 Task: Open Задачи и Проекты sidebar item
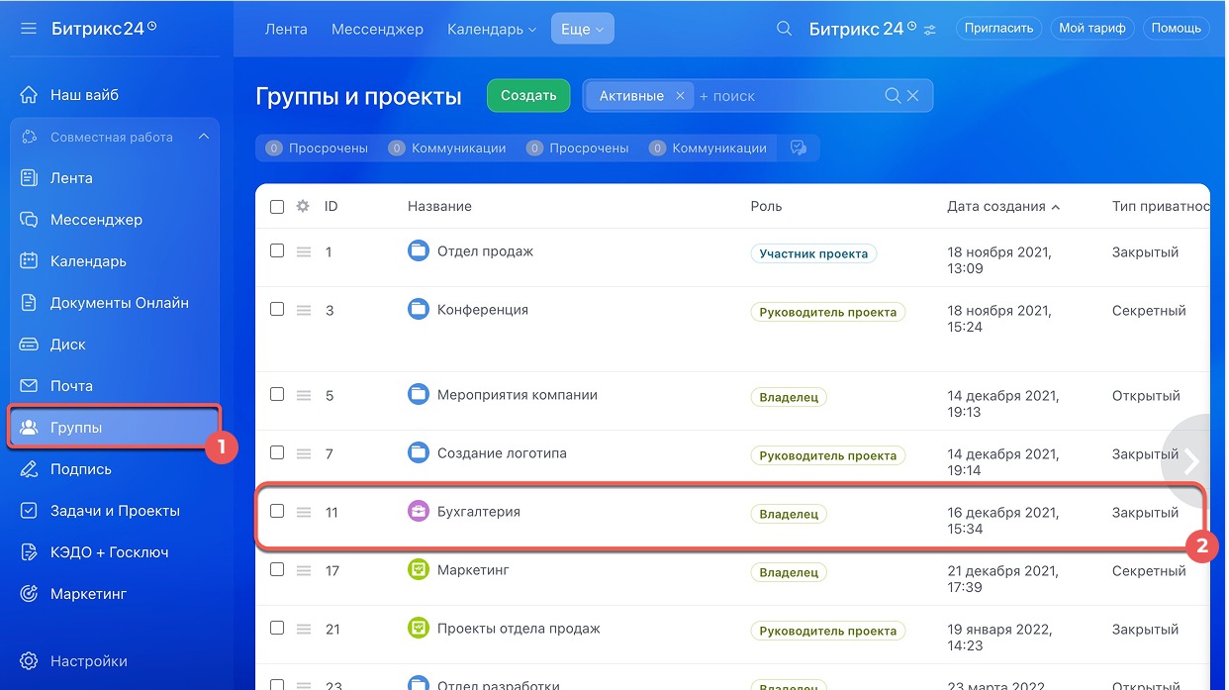pos(115,511)
